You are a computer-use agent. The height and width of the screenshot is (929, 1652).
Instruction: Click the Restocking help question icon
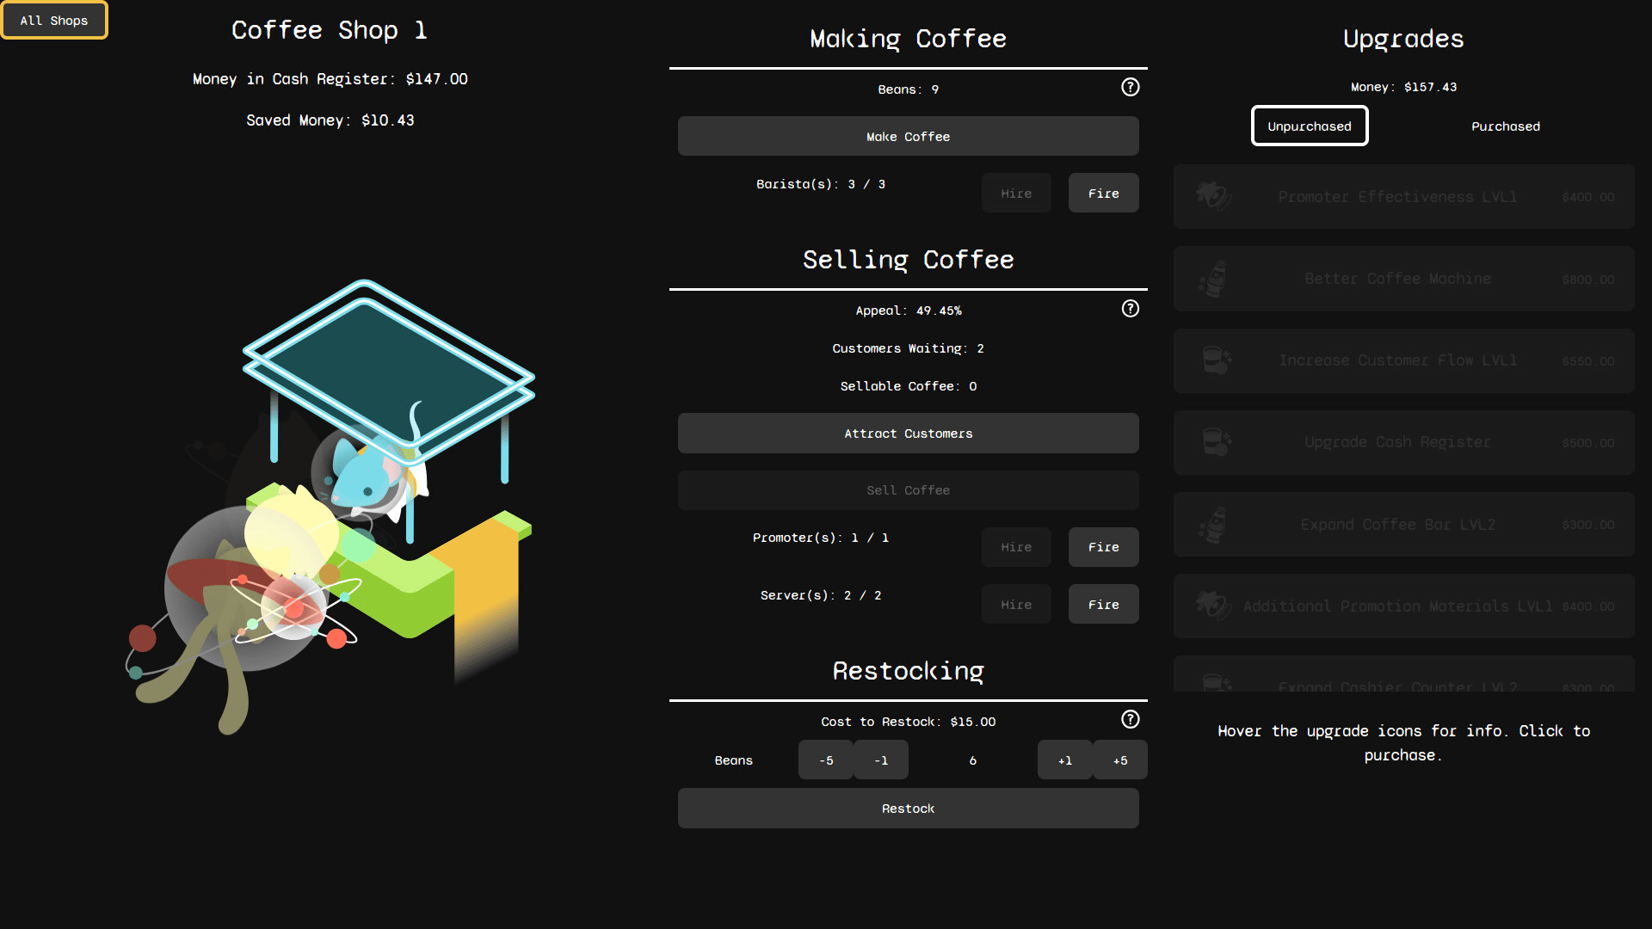(x=1130, y=719)
